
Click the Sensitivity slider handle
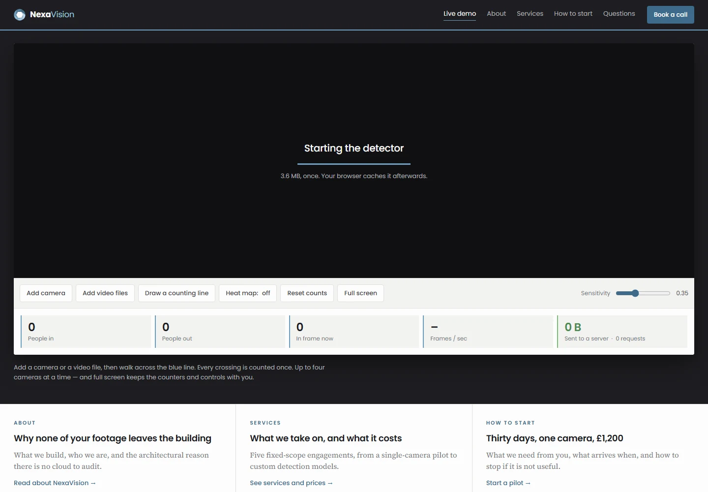click(x=635, y=293)
